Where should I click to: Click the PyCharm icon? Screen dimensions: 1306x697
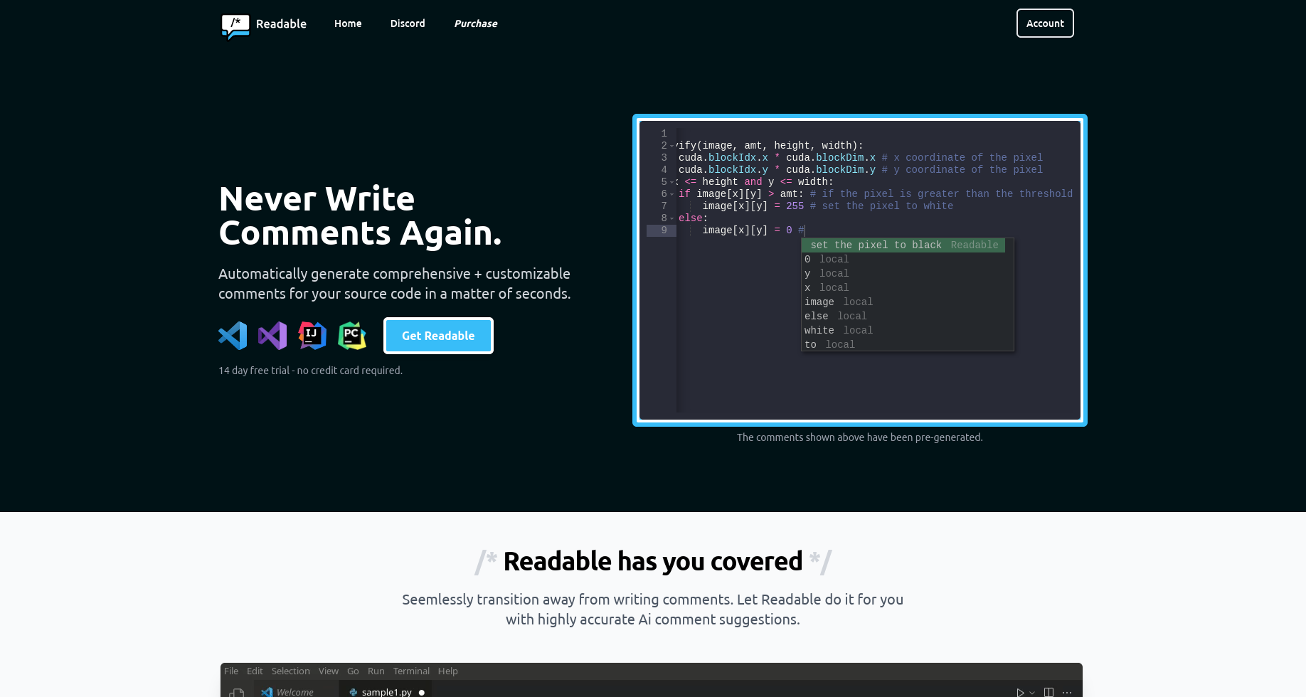[352, 335]
